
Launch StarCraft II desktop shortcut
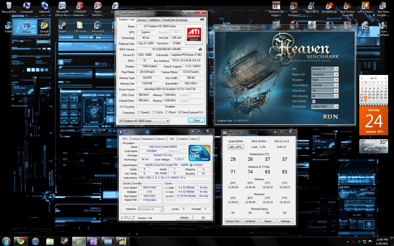312,8
